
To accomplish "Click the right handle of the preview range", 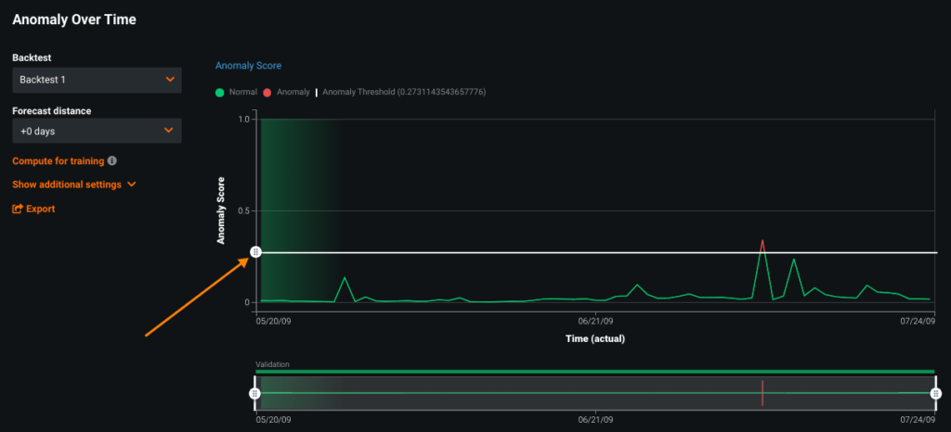I will tap(936, 393).
